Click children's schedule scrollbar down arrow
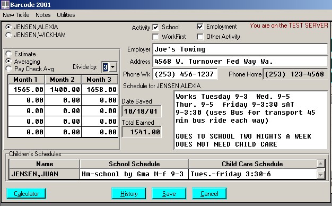332x206 pixels. pos(320,175)
